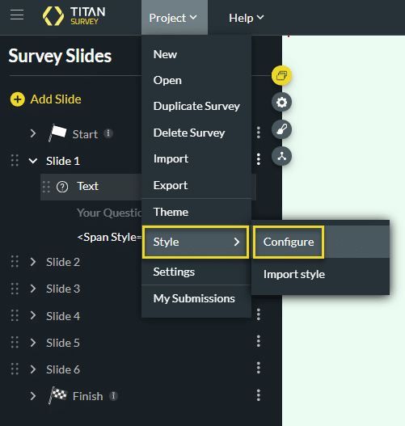Open three-dot menu for Slide 5
This screenshot has width=405, height=426.
pyautogui.click(x=259, y=341)
